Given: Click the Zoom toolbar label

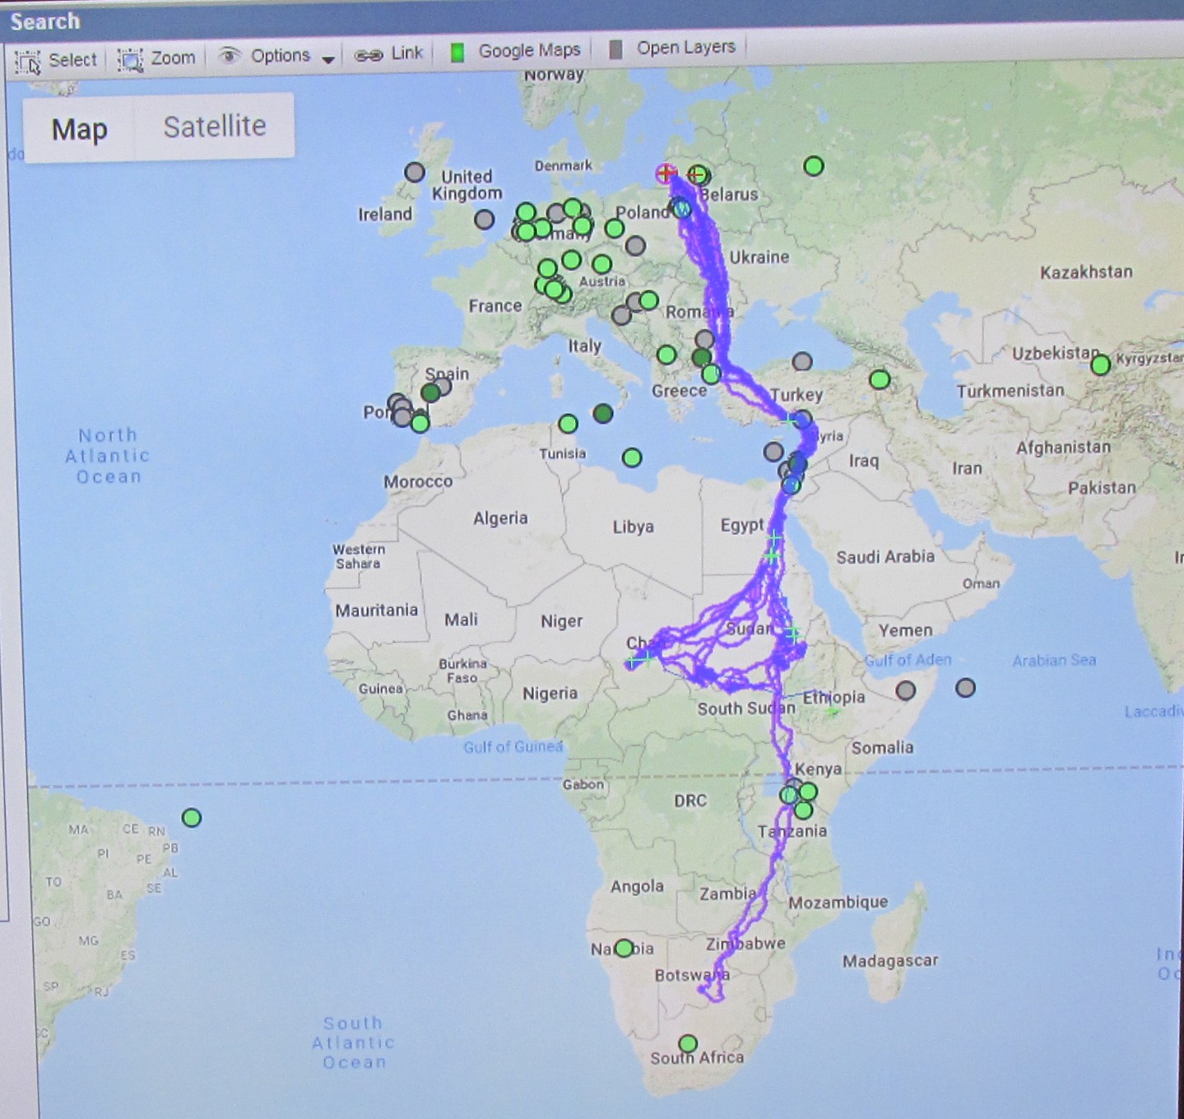Looking at the screenshot, I should click(173, 58).
